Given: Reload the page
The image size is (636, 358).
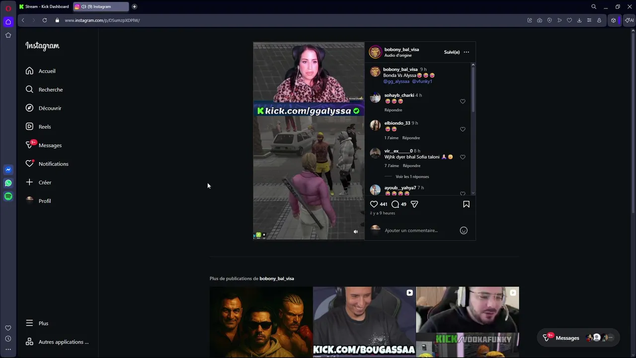Looking at the screenshot, I should 45,20.
